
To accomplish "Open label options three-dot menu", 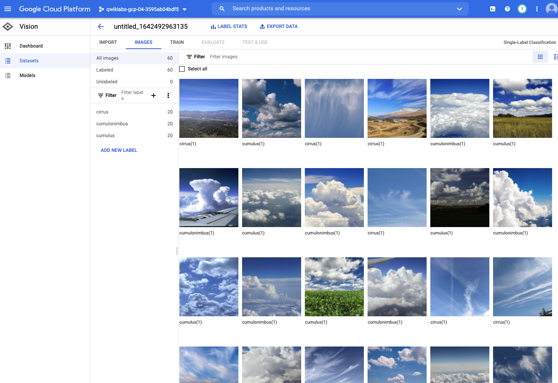I will pos(168,95).
